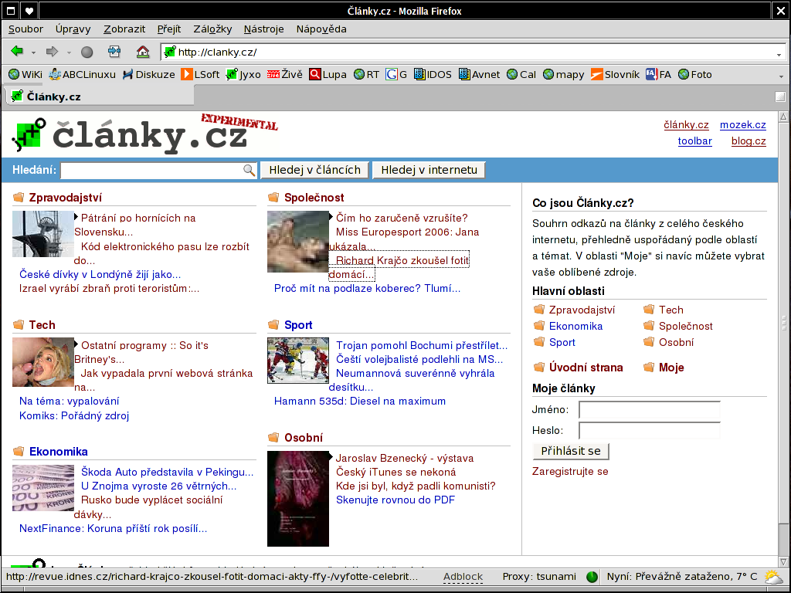Go to the Home page icon
The image size is (791, 593).
[x=143, y=51]
